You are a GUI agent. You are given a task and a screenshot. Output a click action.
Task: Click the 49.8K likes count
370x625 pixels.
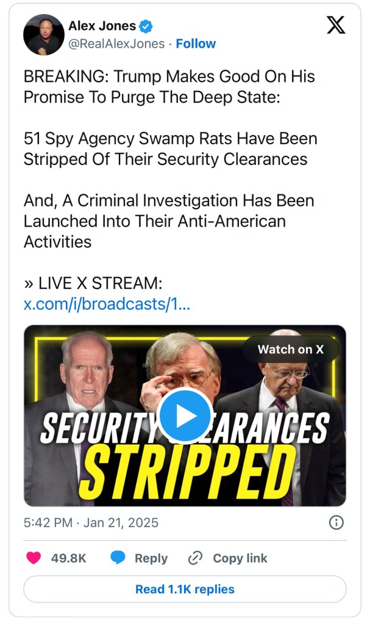coord(68,558)
